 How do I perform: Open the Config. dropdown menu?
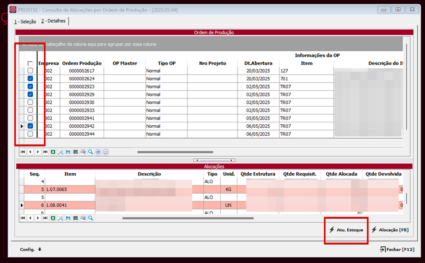coord(31,249)
